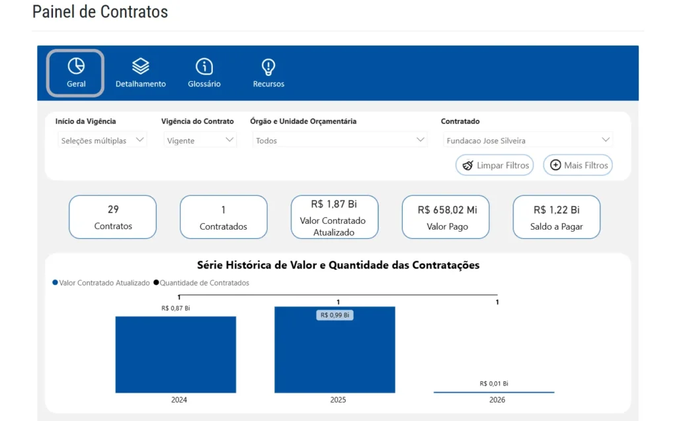Click the Geral pie chart icon
The width and height of the screenshot is (677, 421).
pos(76,67)
